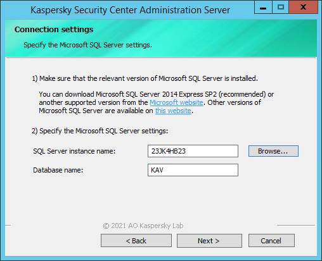Focus the Database name field
Image resolution: width=322 pixels, height=261 pixels.
pyautogui.click(x=193, y=170)
